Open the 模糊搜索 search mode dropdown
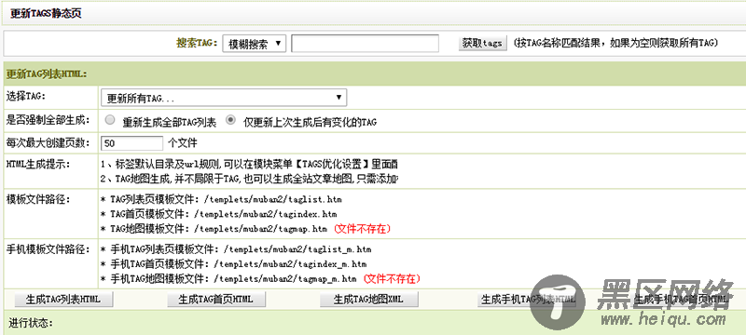This screenshot has width=746, height=335. (254, 44)
